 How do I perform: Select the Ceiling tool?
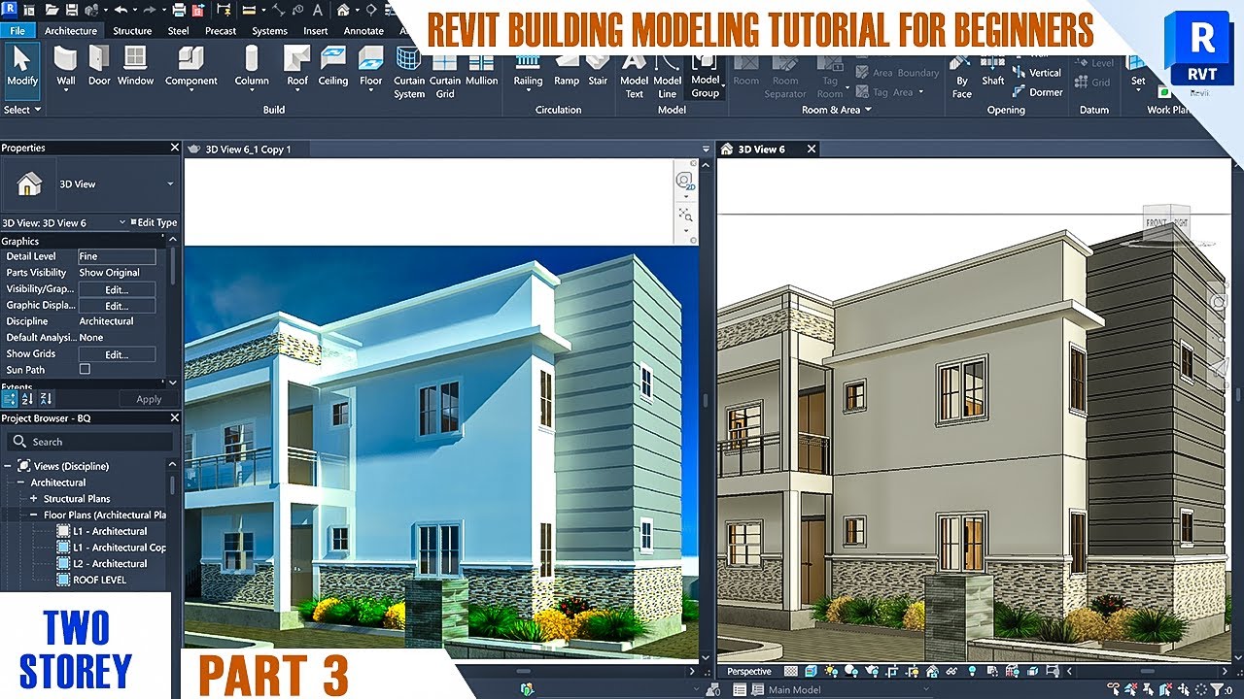[x=333, y=66]
